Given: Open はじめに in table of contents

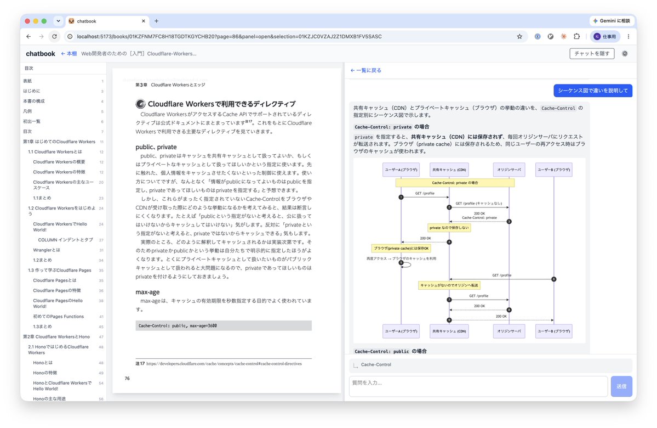Looking at the screenshot, I should coord(63,91).
